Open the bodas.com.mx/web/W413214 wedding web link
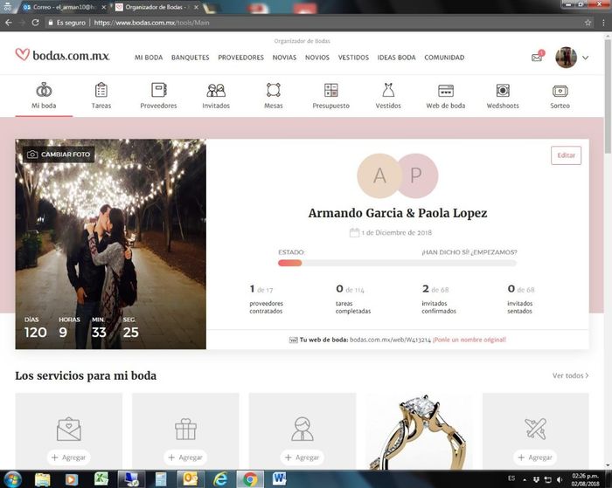 [390, 340]
